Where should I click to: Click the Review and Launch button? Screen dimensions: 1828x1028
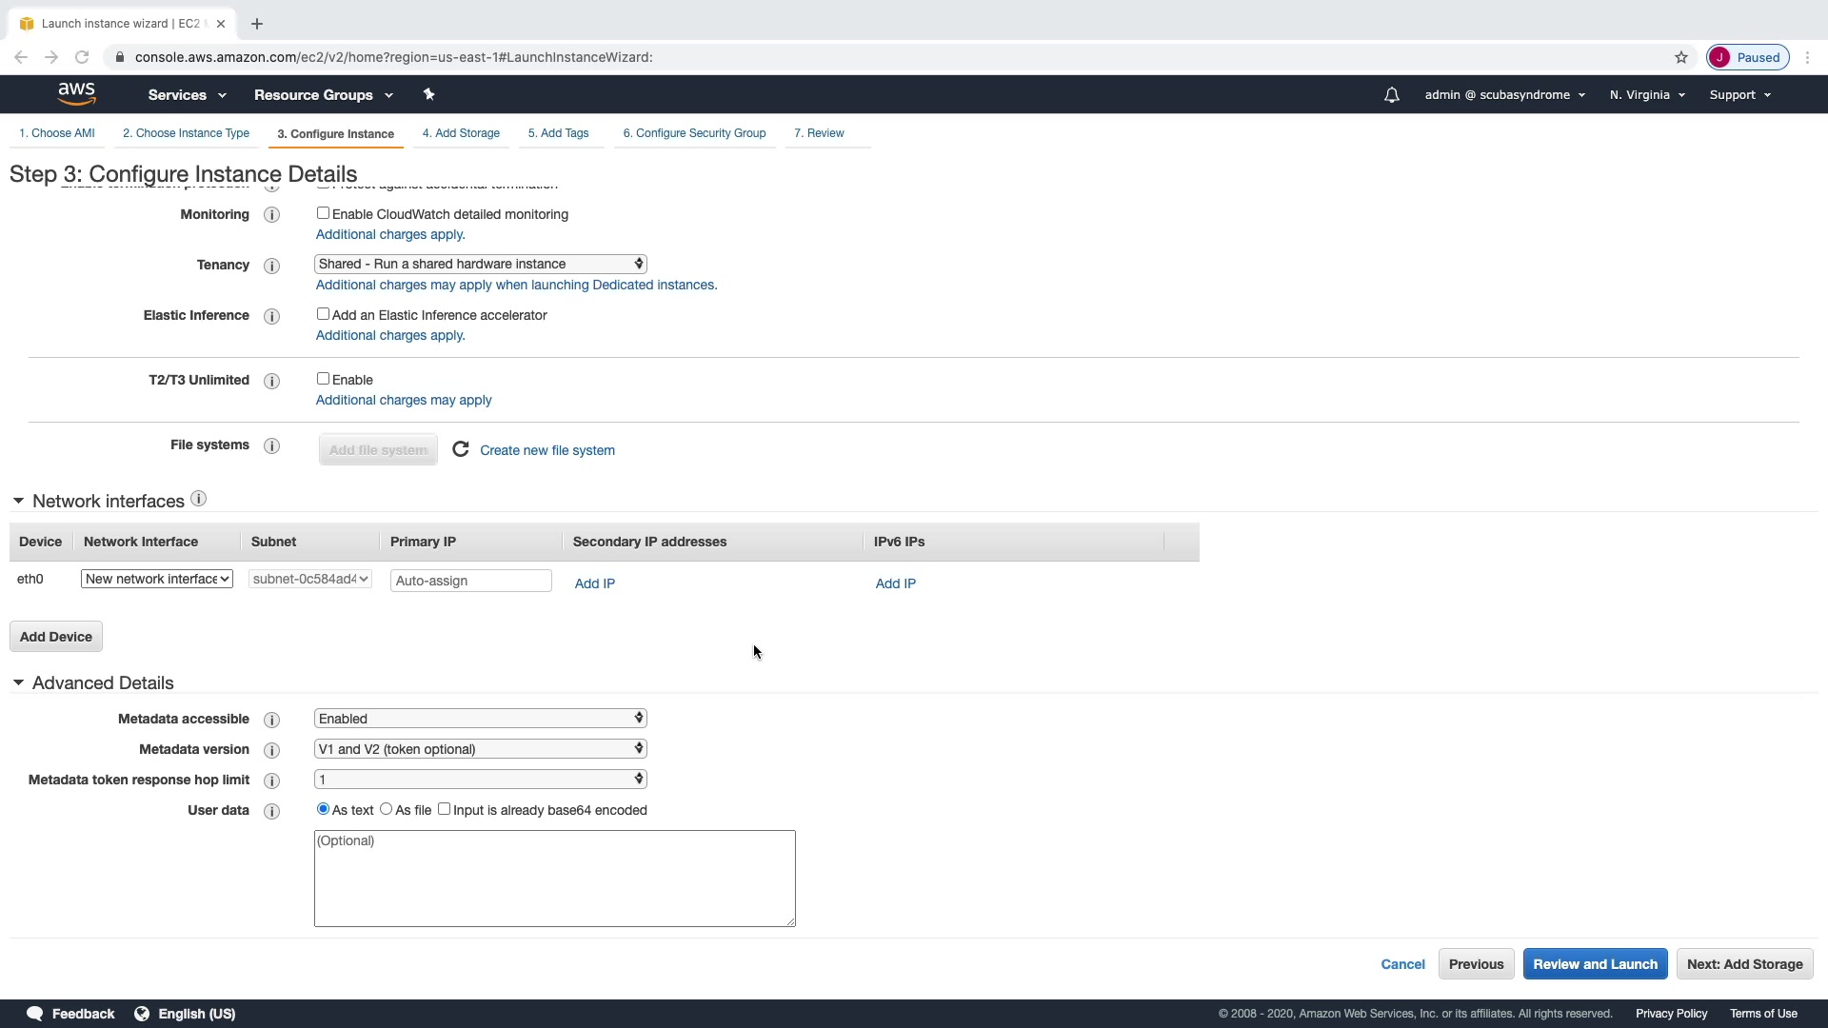tap(1595, 964)
